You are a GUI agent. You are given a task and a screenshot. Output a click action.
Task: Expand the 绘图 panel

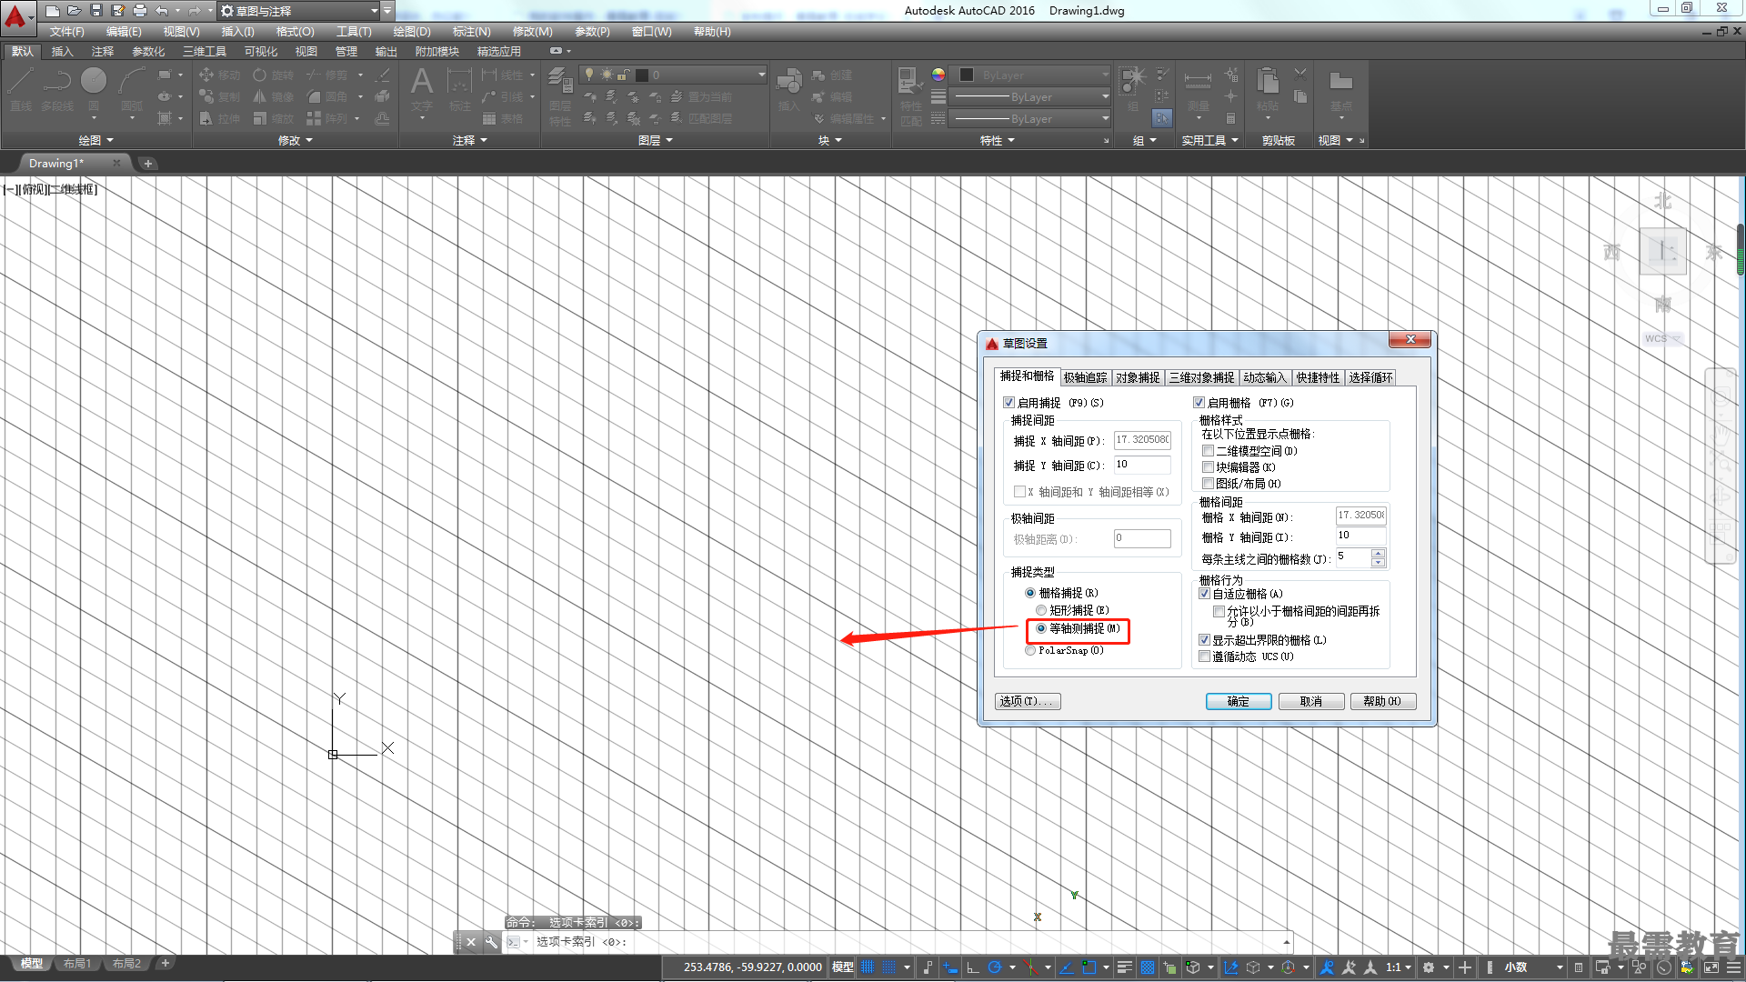click(95, 140)
